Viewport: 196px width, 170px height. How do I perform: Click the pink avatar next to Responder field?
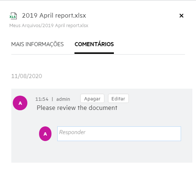click(x=45, y=134)
